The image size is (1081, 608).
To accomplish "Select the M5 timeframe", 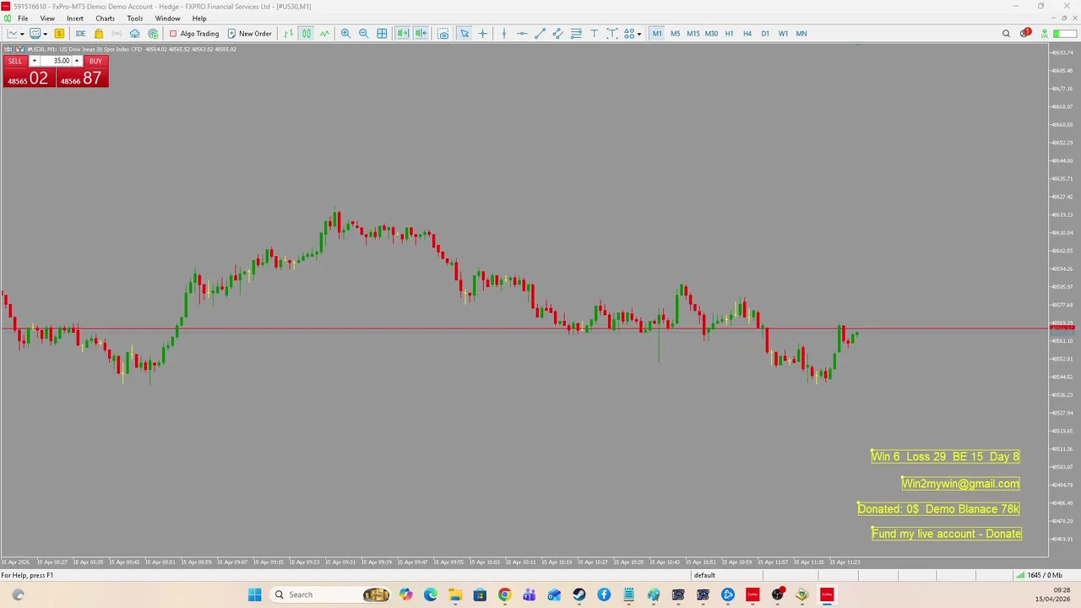I will tap(675, 34).
